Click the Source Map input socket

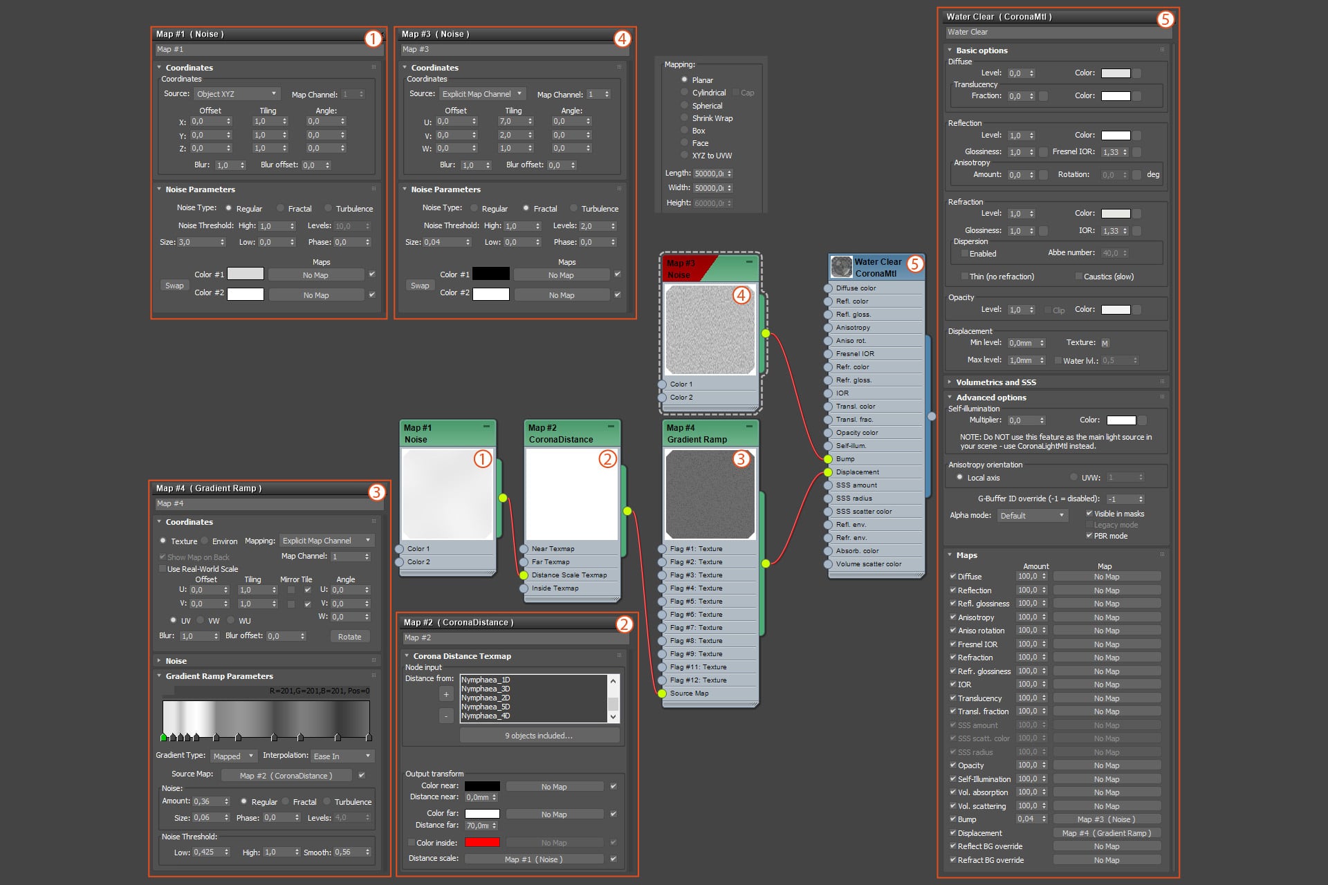662,693
